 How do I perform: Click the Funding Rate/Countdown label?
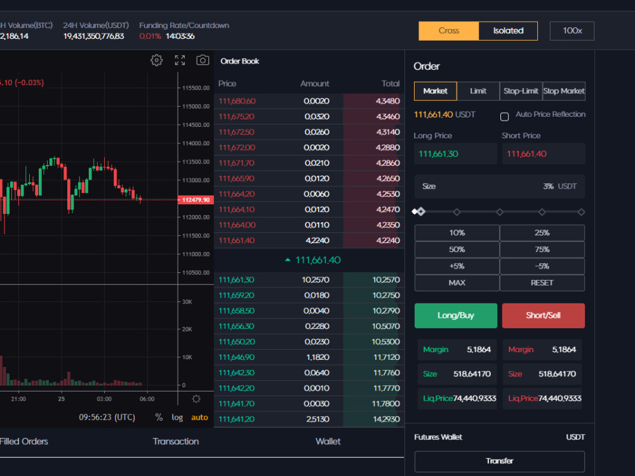[x=184, y=25]
